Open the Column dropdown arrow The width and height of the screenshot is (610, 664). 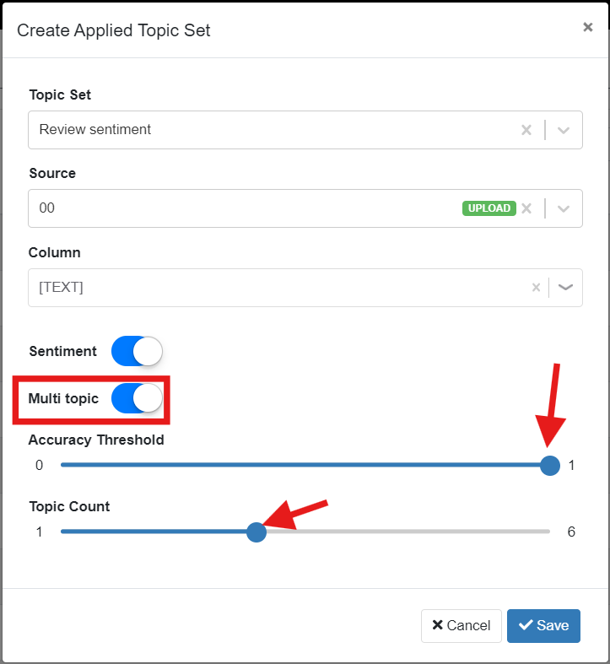[x=565, y=288]
